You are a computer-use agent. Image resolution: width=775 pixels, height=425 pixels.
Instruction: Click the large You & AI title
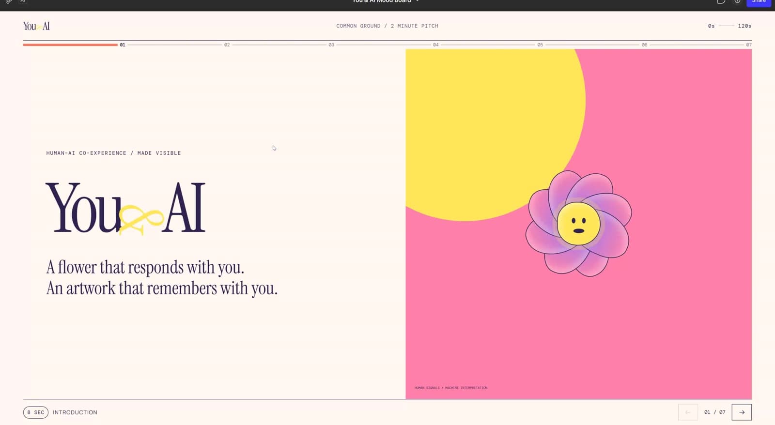tap(126, 208)
